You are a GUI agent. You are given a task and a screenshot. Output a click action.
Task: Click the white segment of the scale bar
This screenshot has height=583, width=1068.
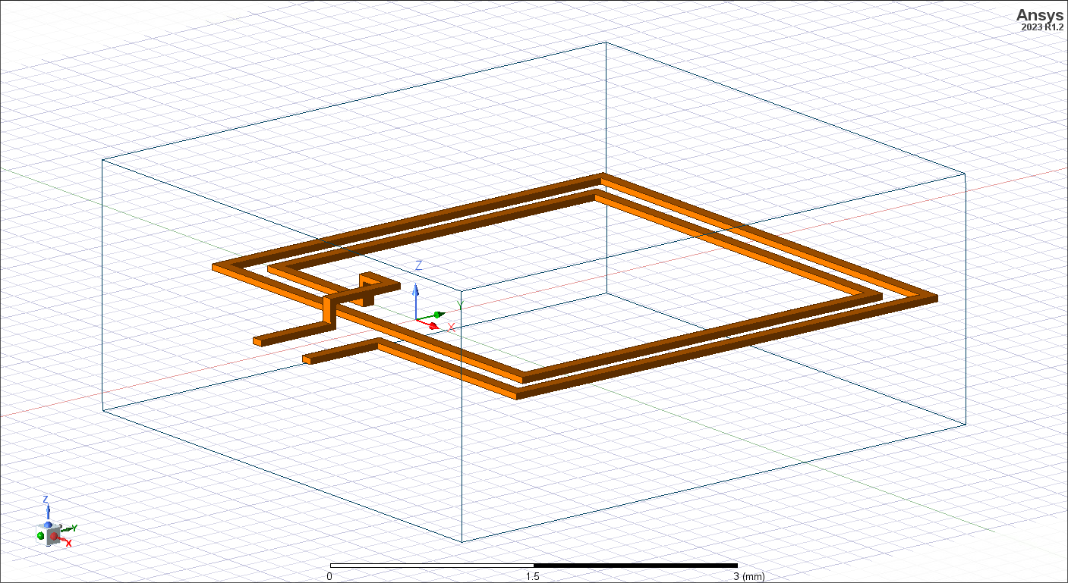point(431,566)
